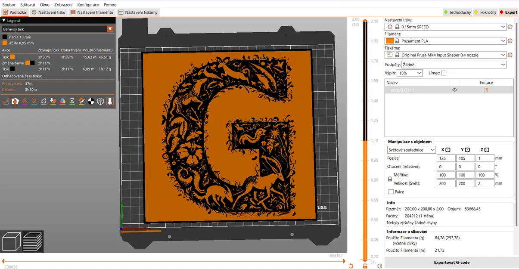519x269 pixels.
Task: Switch to 3D editor view cube icon
Action: click(x=12, y=241)
